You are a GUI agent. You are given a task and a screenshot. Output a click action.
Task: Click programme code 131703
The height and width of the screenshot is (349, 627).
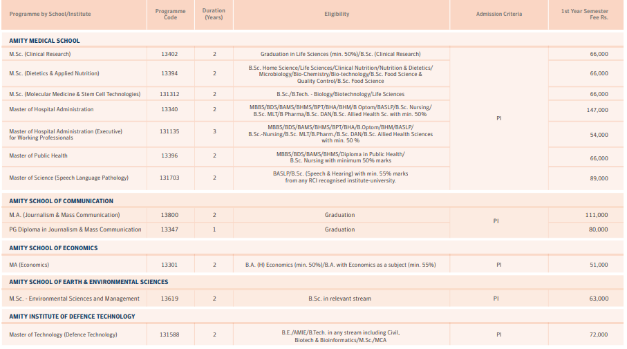pos(169,178)
